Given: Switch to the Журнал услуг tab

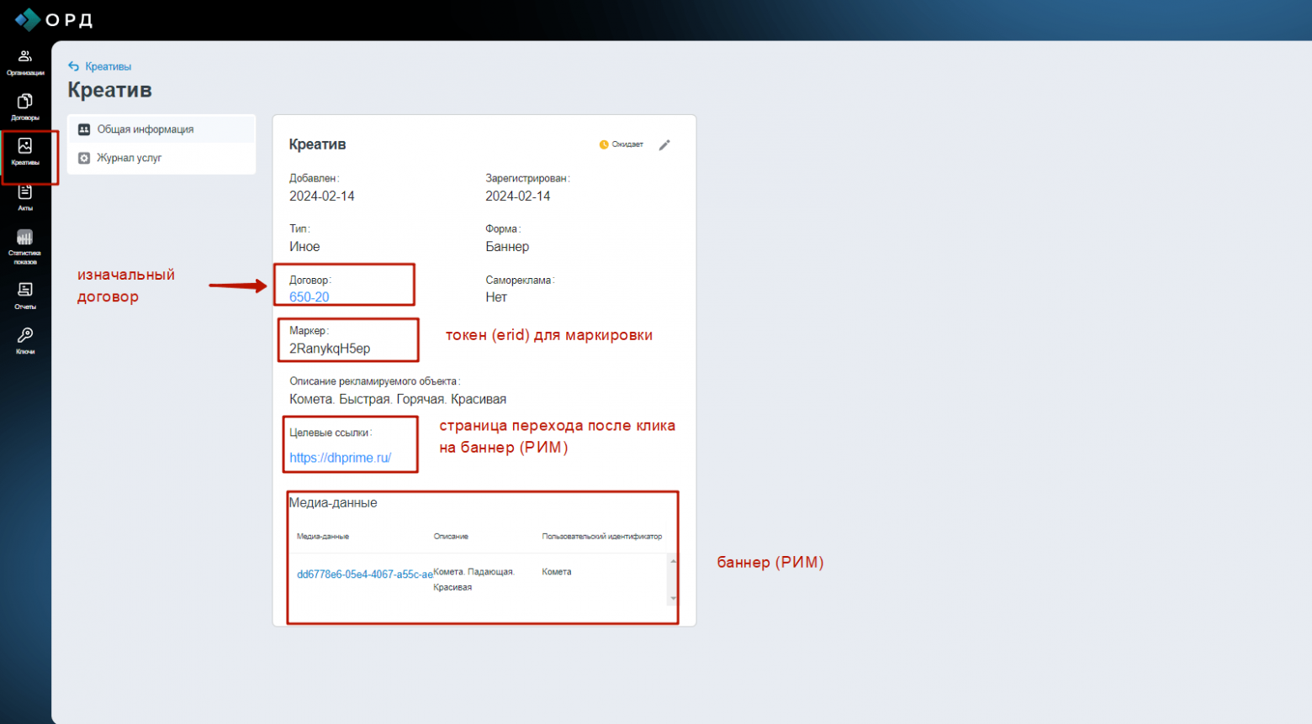Looking at the screenshot, I should tap(161, 158).
